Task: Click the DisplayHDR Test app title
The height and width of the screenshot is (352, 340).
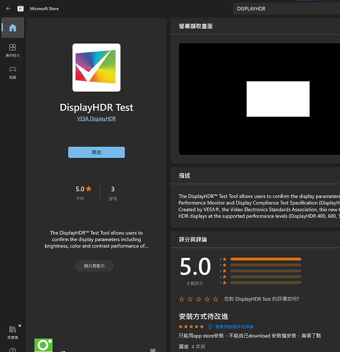Action: [x=96, y=107]
